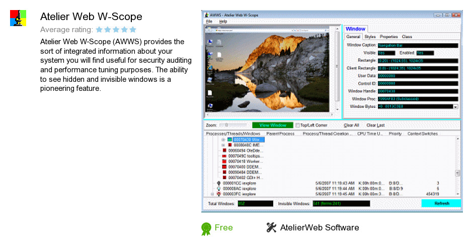Click the red icon of 0008048C IME row

tap(230, 145)
